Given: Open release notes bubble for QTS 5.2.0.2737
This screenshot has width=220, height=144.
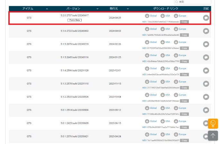Looking at the screenshot, I should pyautogui.click(x=206, y=18).
